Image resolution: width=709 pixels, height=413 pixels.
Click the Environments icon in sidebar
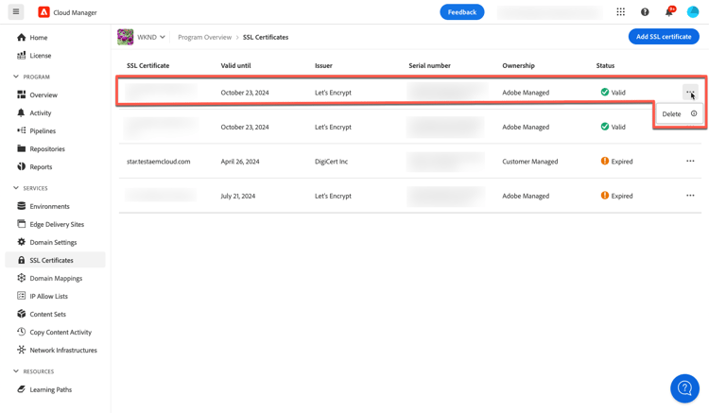point(21,206)
